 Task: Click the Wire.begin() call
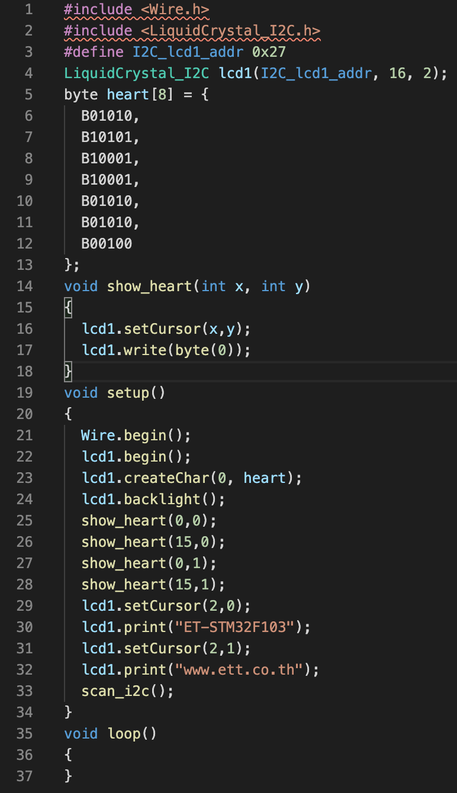(136, 436)
